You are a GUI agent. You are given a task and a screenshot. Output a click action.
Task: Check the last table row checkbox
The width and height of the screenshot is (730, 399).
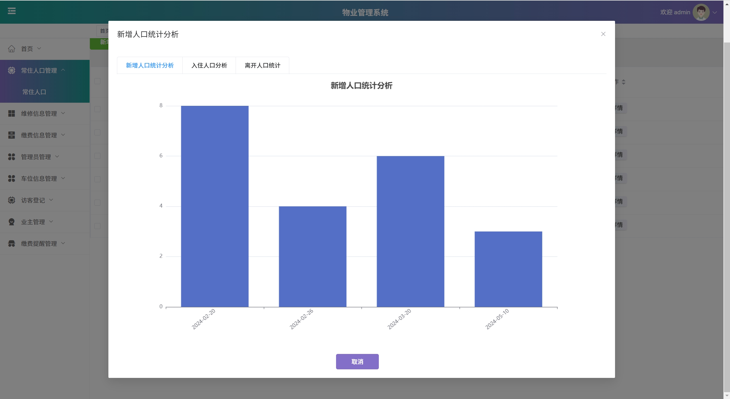97,226
